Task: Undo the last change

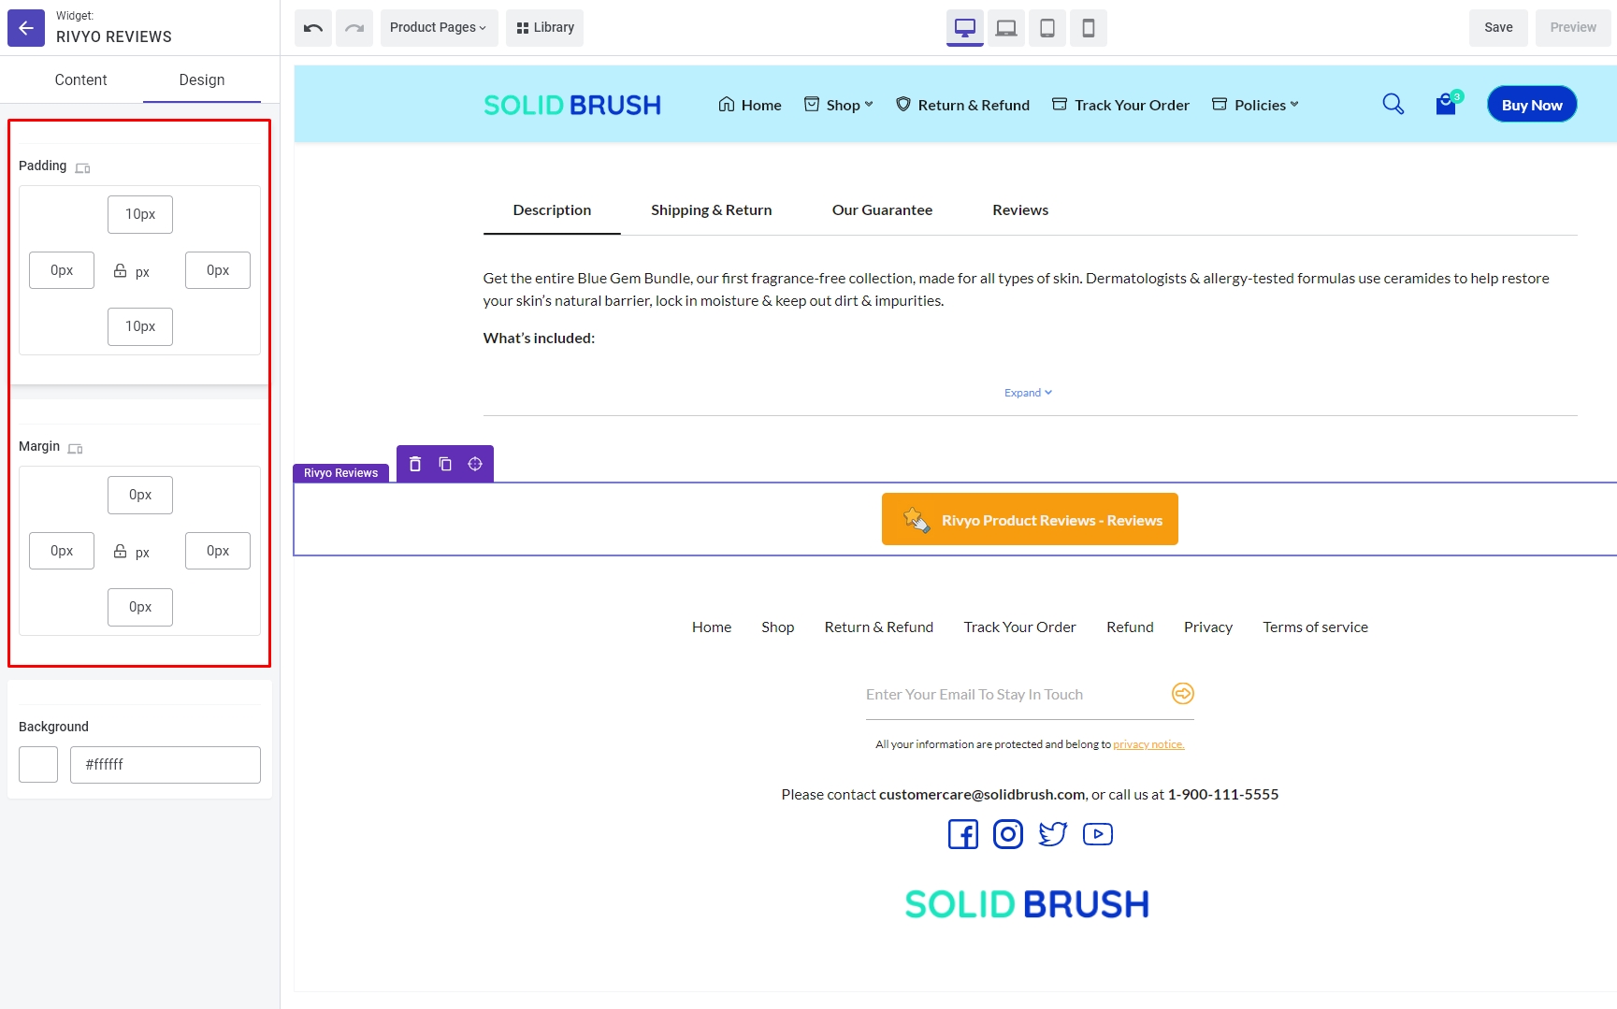Action: tap(313, 28)
